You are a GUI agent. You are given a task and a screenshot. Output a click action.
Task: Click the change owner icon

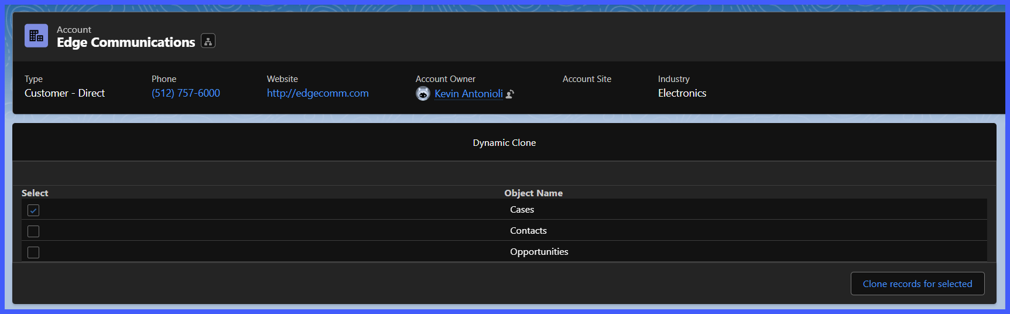(510, 94)
